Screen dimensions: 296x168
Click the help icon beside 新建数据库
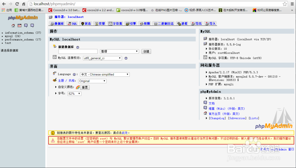pos(78,47)
